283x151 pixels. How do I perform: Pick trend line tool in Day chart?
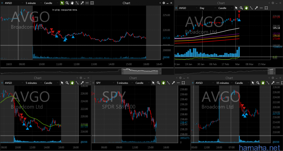(x=251, y=8)
